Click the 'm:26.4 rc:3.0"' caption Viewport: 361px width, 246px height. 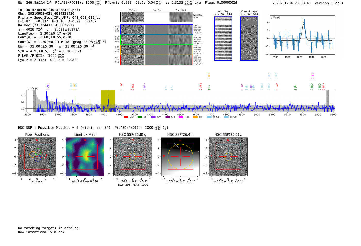pos(180,181)
